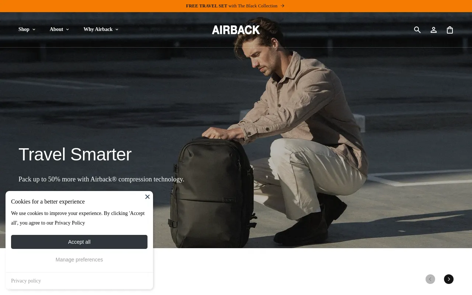Open the Shop menu
472x295 pixels.
(x=24, y=29)
